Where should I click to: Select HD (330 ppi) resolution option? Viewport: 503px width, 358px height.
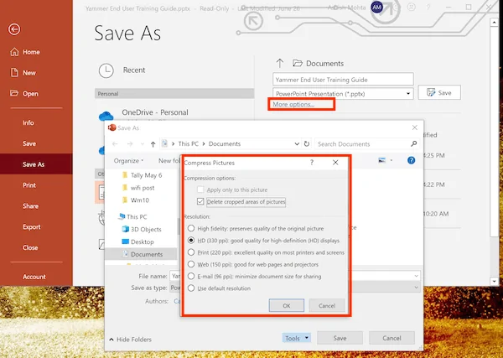click(191, 241)
